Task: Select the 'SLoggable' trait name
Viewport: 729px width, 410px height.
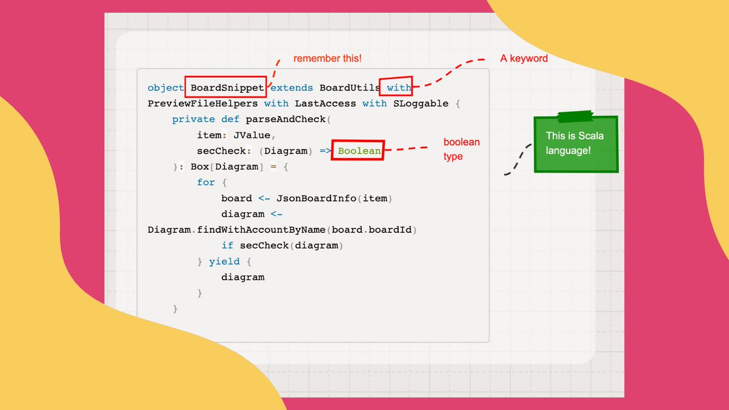Action: pyautogui.click(x=420, y=103)
